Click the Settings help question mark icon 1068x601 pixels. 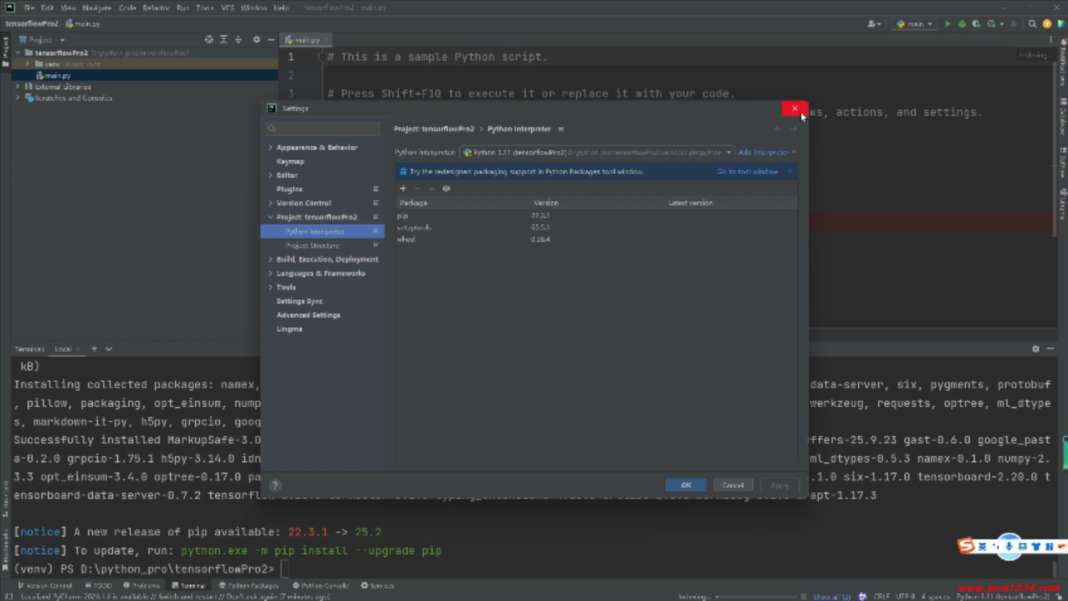point(275,485)
